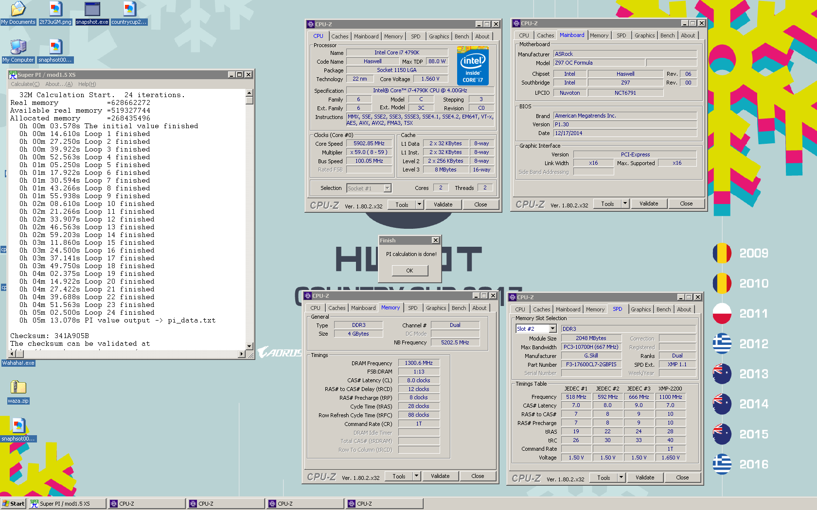Open the About menu in Super PI

[x=58, y=84]
